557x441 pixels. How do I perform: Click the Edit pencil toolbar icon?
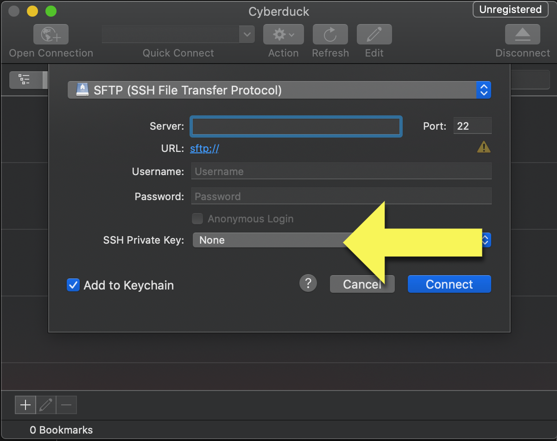(374, 35)
